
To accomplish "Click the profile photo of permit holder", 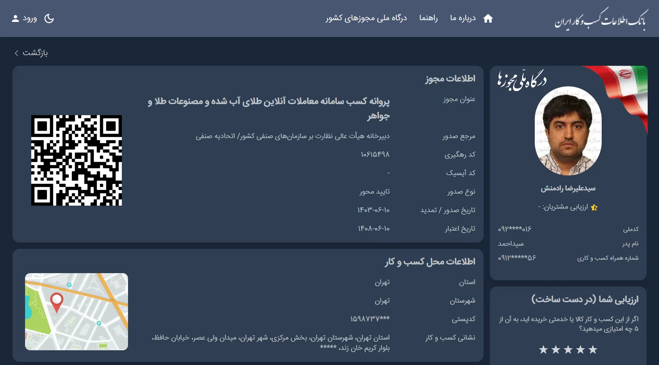I will [568, 131].
